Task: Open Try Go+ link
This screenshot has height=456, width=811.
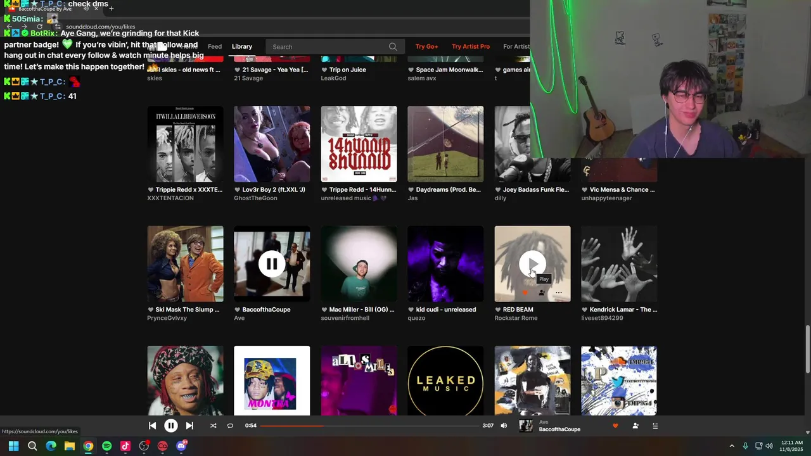Action: point(426,46)
